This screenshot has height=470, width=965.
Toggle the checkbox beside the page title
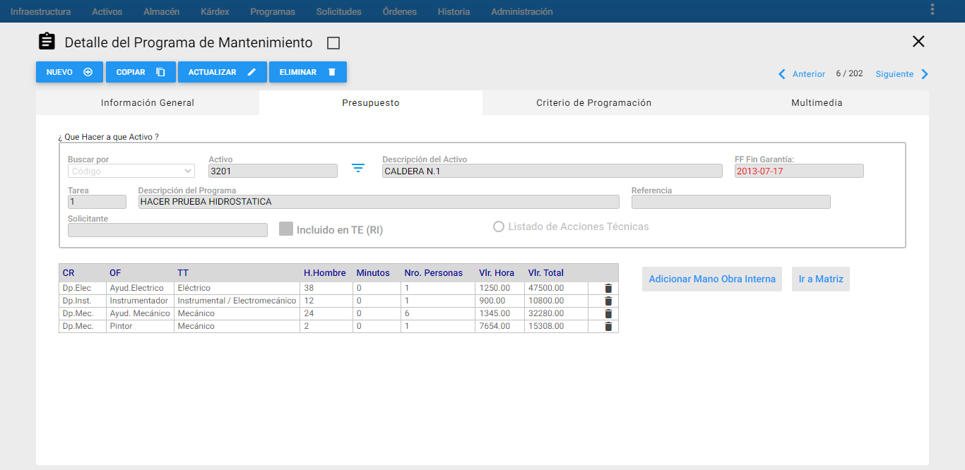[x=333, y=43]
